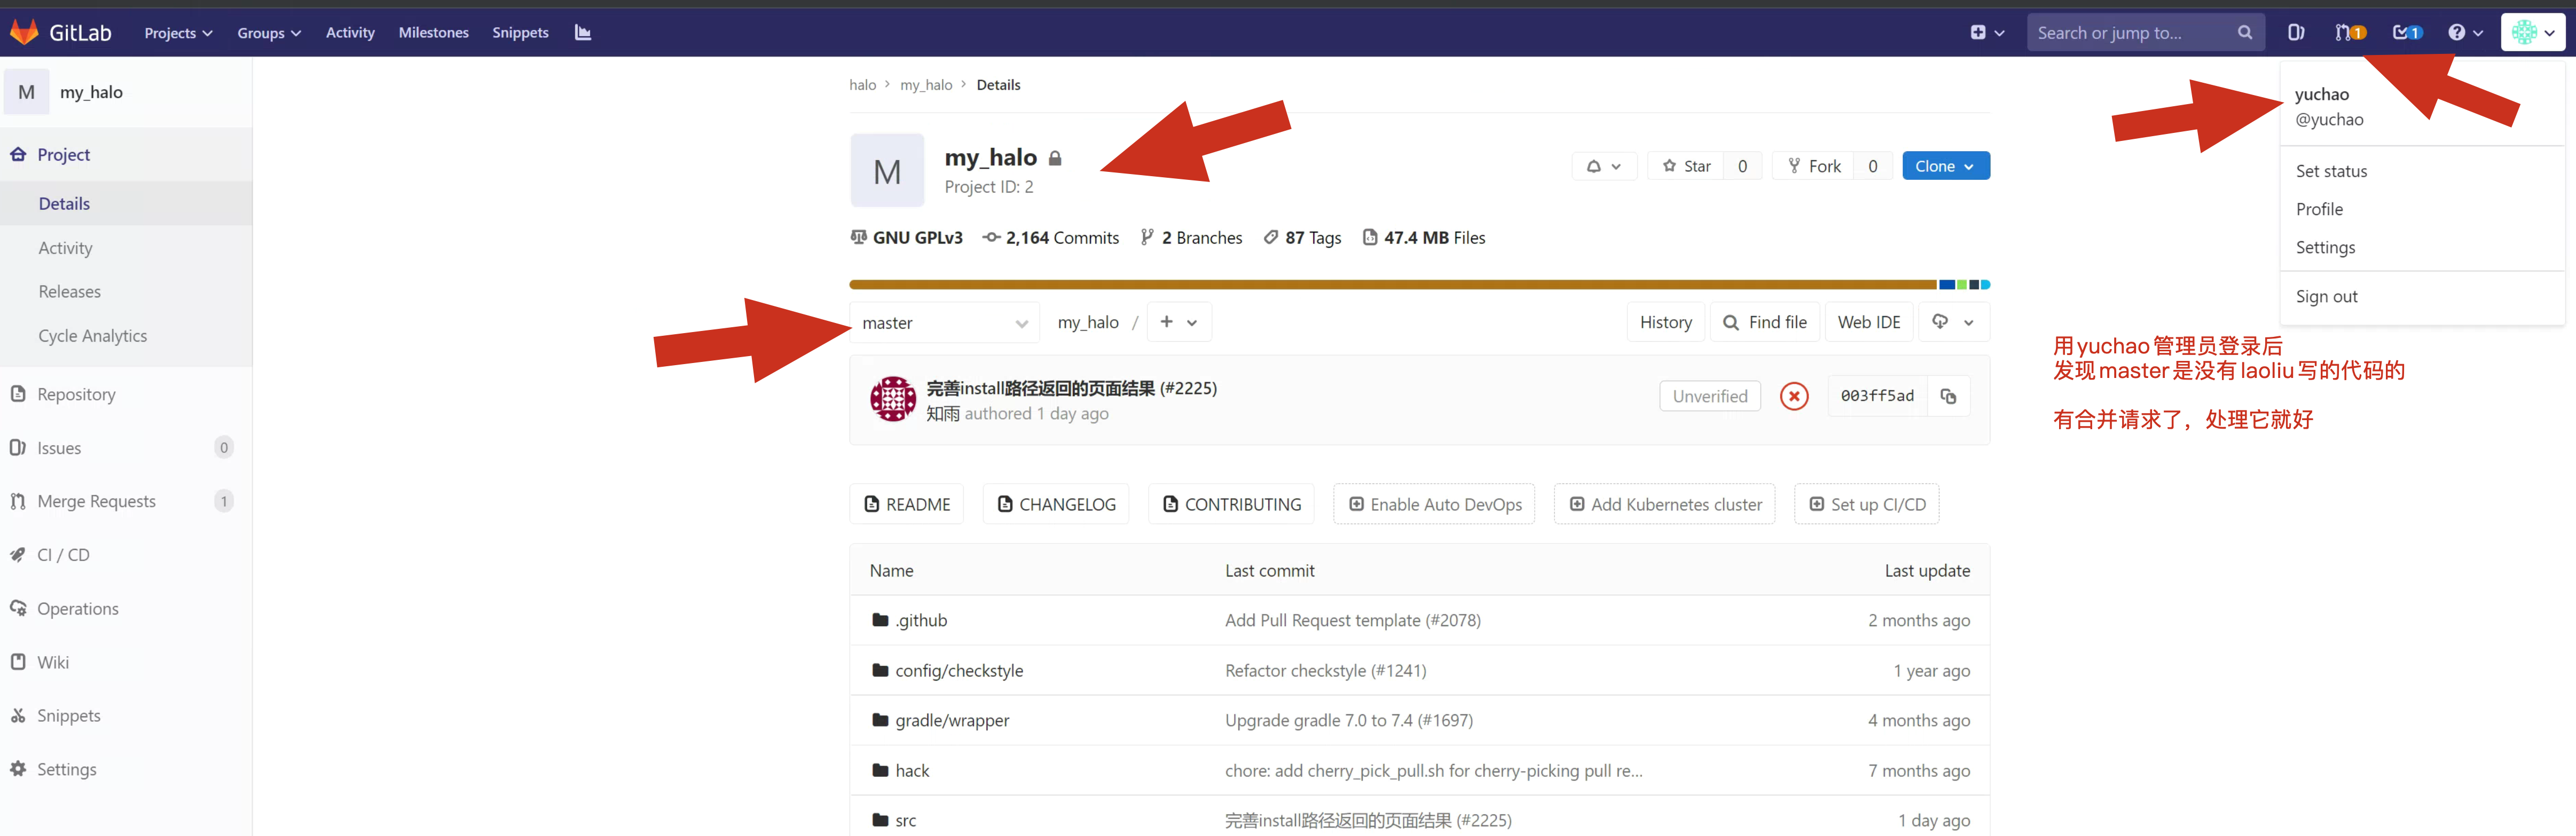Image resolution: width=2576 pixels, height=836 pixels.
Task: Click the search magnifier icon
Action: tap(2245, 32)
